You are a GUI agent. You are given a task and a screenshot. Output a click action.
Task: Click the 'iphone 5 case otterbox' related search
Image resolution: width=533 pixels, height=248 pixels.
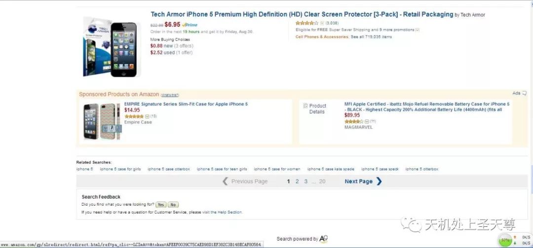point(168,169)
